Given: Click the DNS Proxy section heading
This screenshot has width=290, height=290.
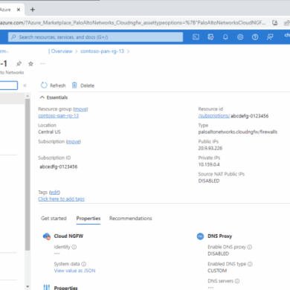Looking at the screenshot, I should [x=220, y=236].
